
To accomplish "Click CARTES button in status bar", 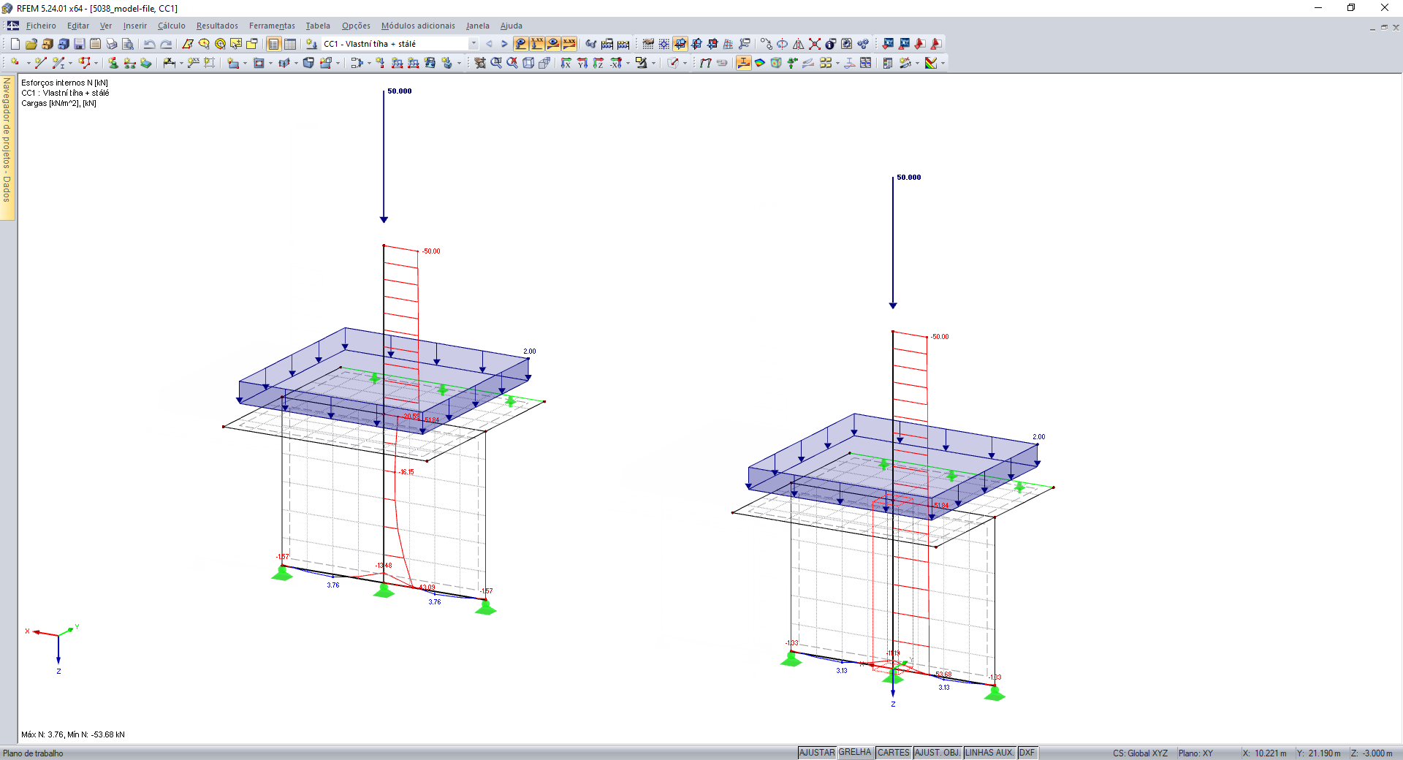I will point(894,753).
